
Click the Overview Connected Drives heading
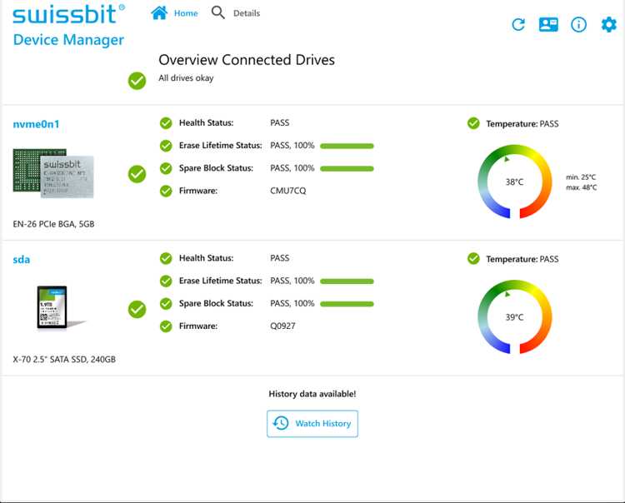(x=247, y=60)
